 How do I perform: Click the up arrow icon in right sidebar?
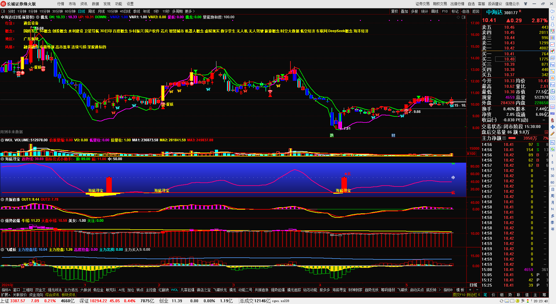553,18
